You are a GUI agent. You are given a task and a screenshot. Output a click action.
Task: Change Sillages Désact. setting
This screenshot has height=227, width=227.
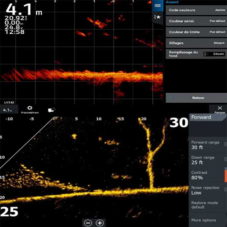pos(196,43)
